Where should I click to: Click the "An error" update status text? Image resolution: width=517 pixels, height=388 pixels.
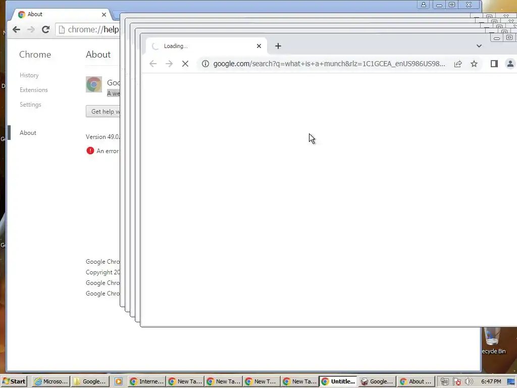pyautogui.click(x=108, y=151)
